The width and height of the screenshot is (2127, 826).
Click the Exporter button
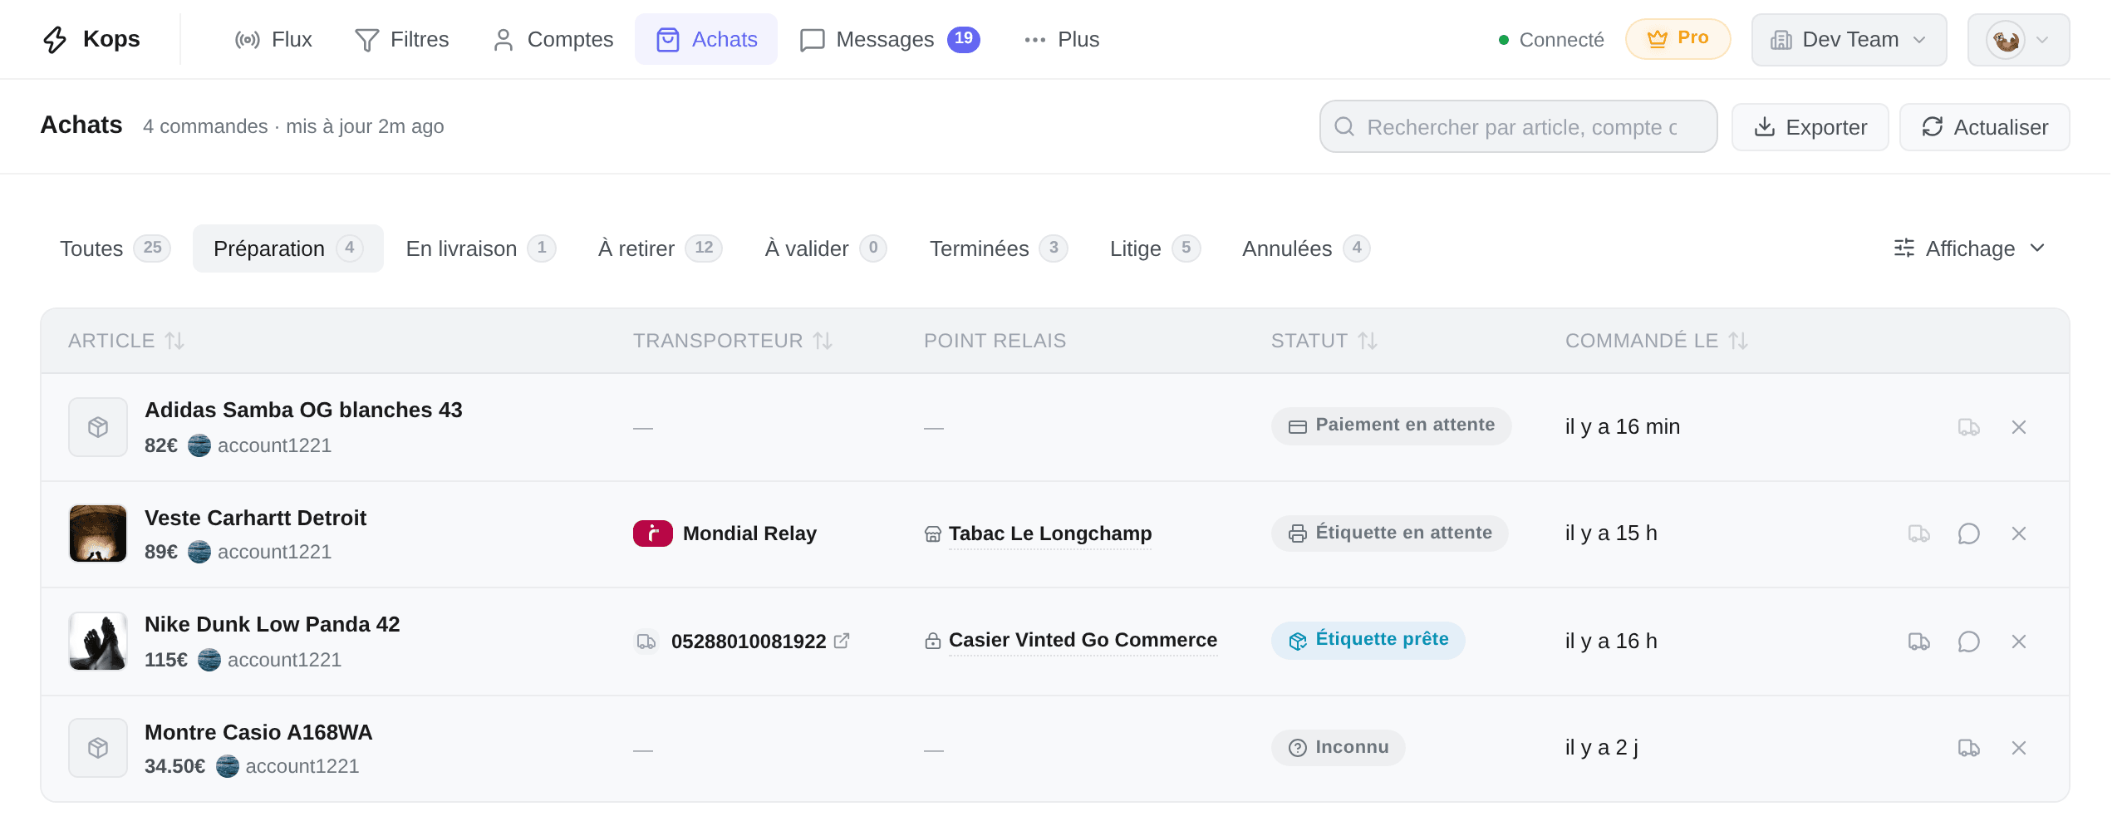pyautogui.click(x=1810, y=126)
